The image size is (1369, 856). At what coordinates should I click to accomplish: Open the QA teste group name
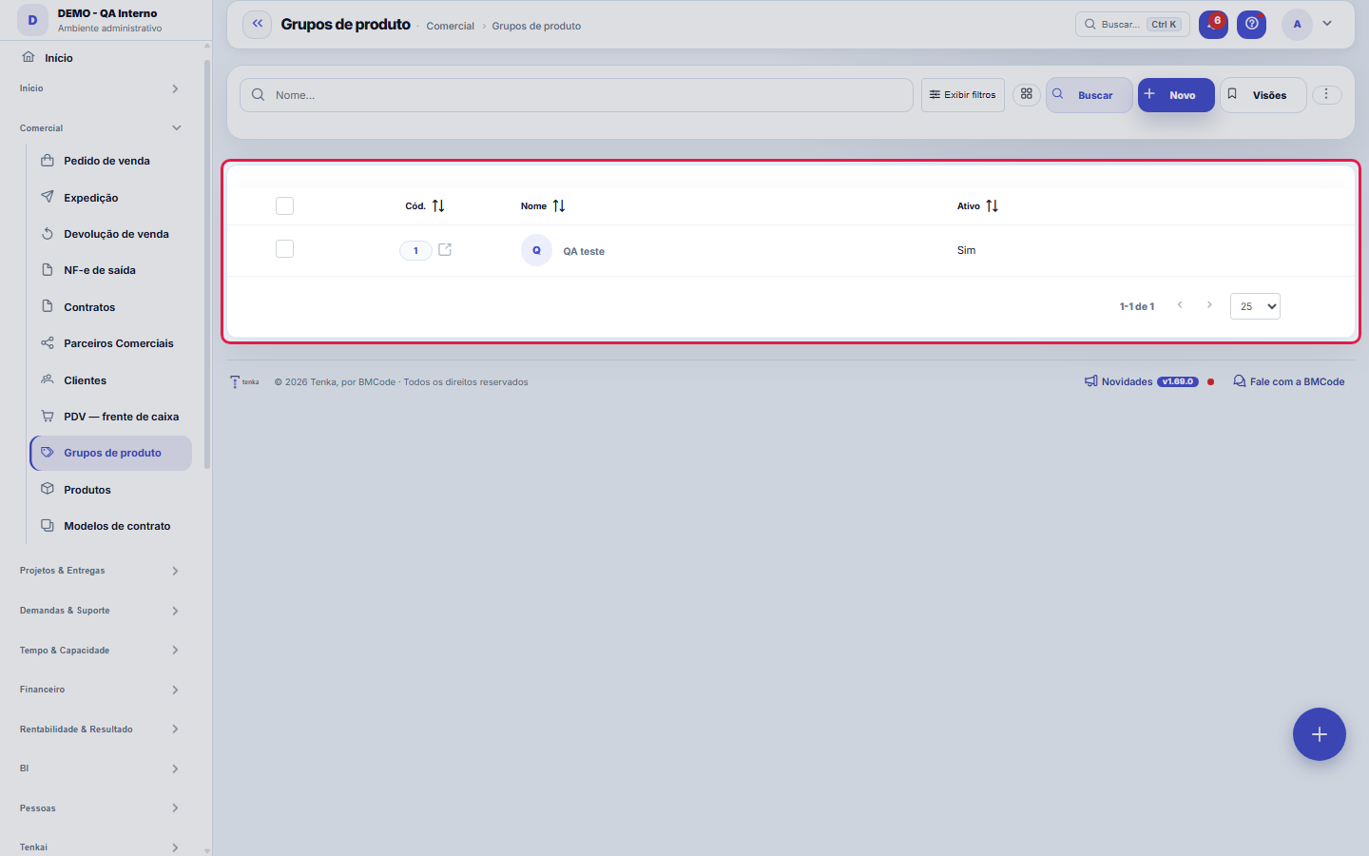coord(584,251)
